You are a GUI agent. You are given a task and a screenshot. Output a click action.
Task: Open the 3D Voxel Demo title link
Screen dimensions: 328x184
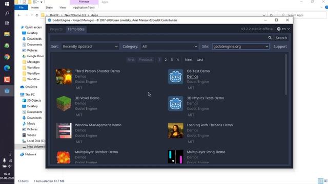point(87,98)
